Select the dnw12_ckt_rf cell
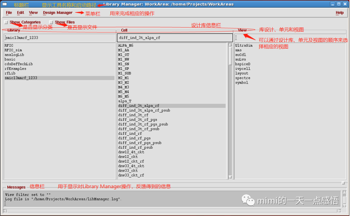The width and height of the screenshot is (350, 216). pyautogui.click(x=131, y=161)
